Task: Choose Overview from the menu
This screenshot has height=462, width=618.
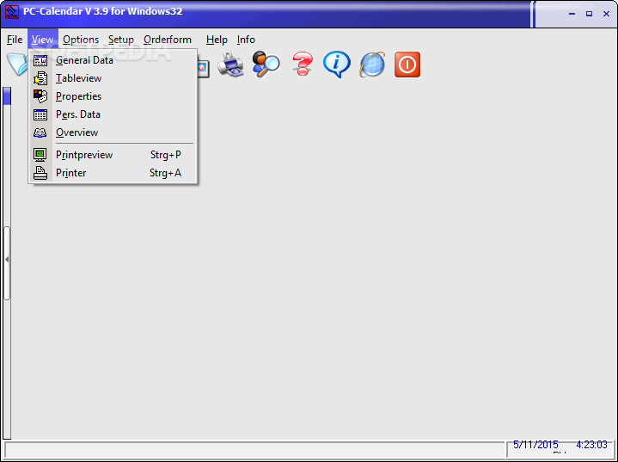Action: coord(113,133)
